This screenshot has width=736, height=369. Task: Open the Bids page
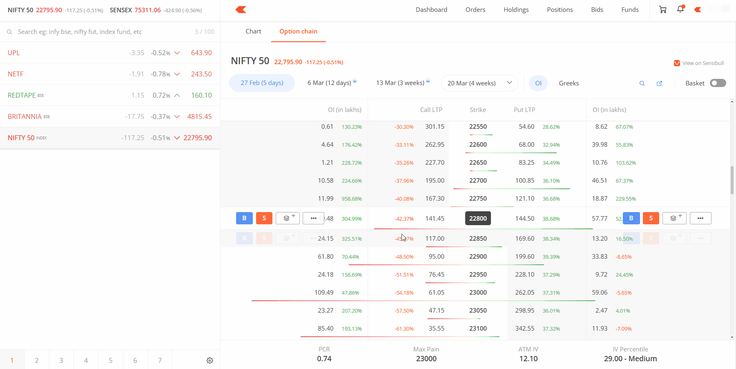coord(597,9)
